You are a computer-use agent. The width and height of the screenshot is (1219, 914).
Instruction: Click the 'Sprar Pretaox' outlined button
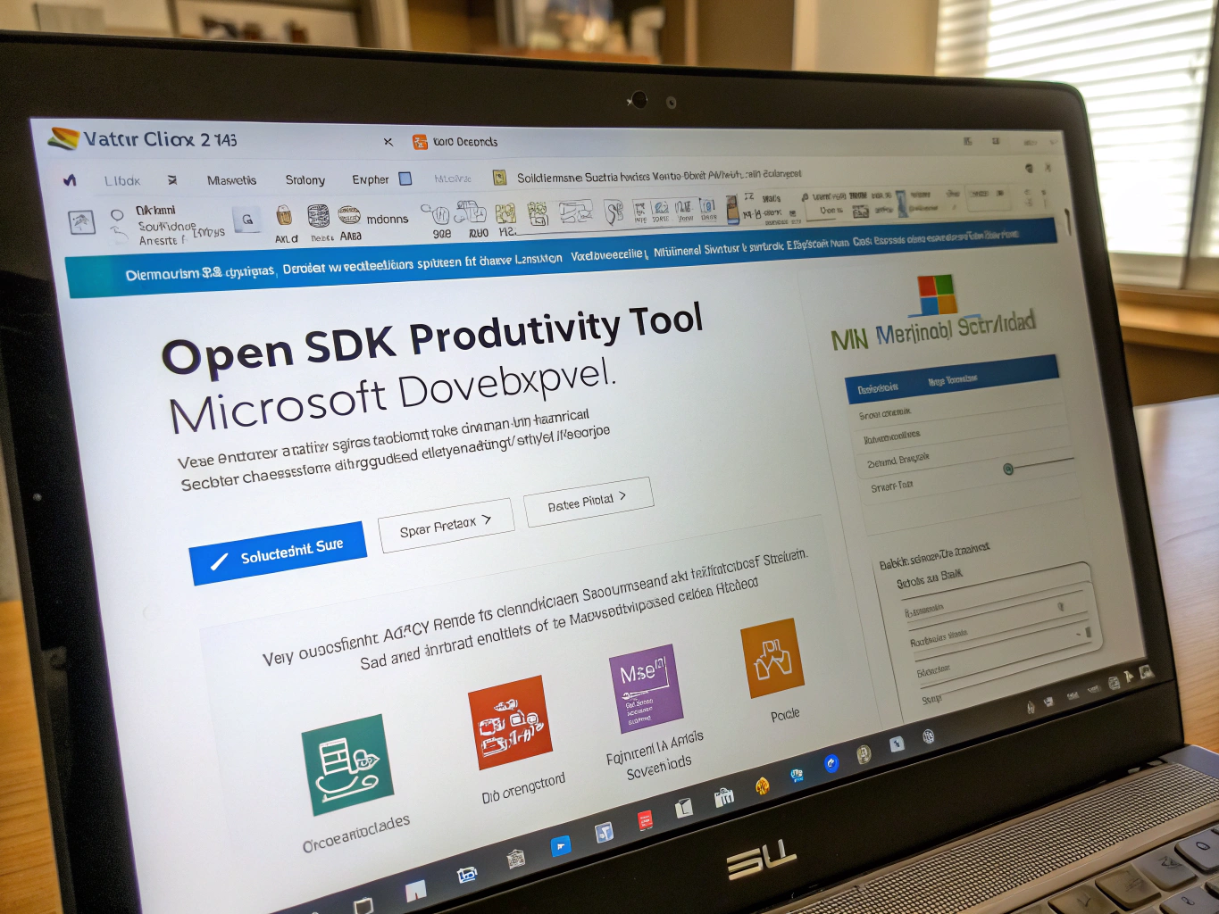point(446,525)
